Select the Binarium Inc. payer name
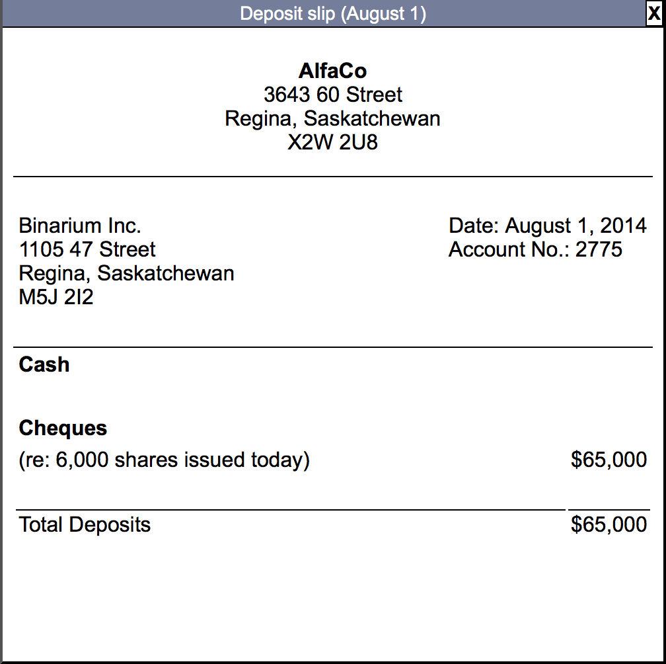666x664 pixels. click(x=79, y=226)
